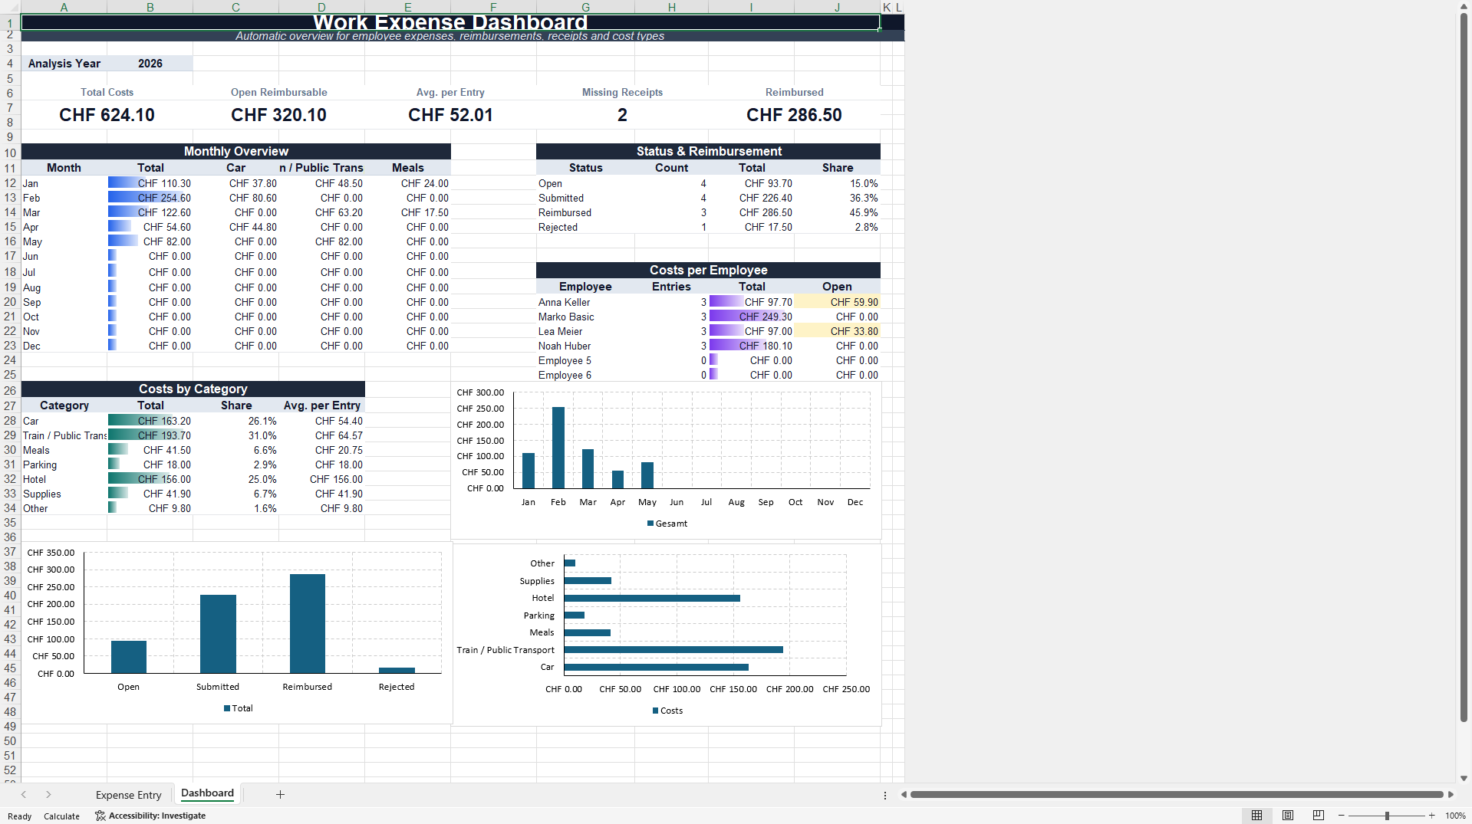This screenshot has width=1472, height=824.
Task: Click vertical scrollbar down arrow
Action: (1464, 778)
